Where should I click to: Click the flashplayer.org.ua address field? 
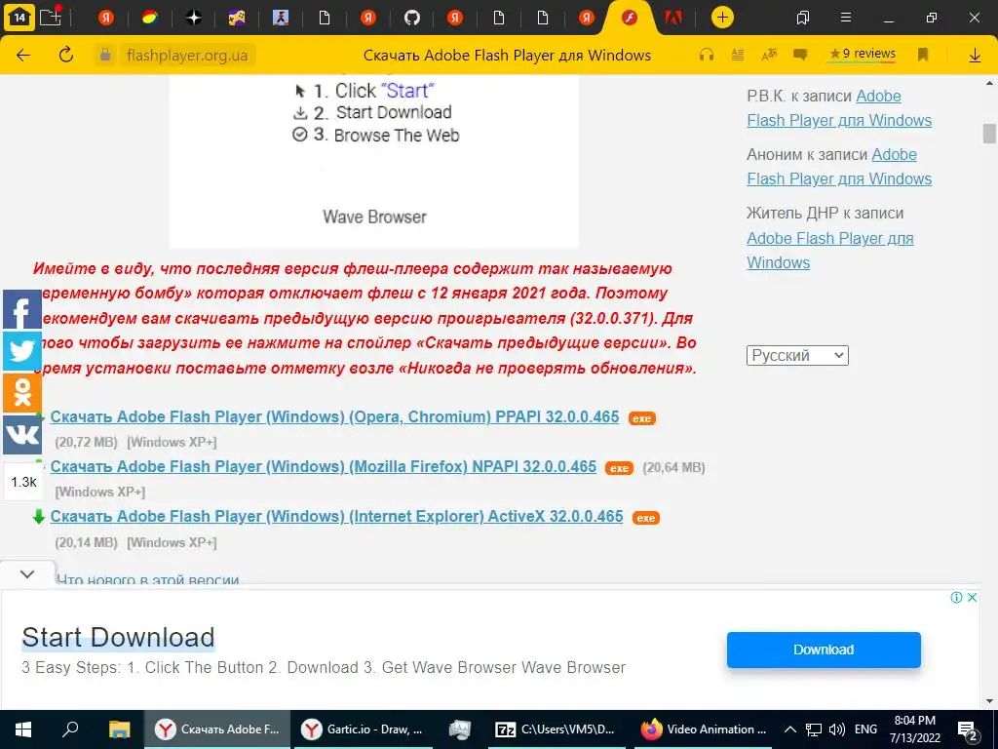187,56
